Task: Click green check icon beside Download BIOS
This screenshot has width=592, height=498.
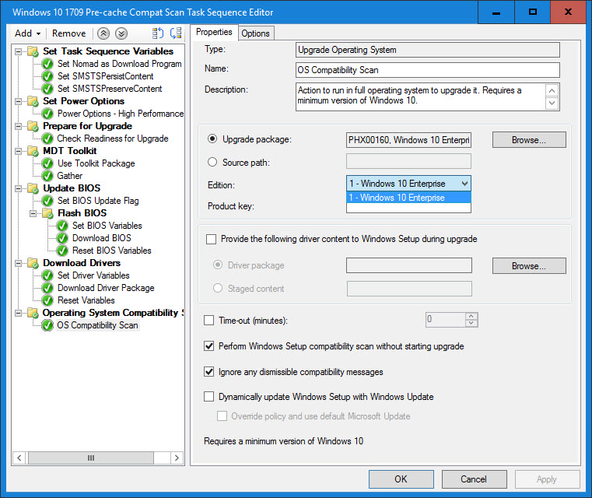Action: tap(62, 238)
